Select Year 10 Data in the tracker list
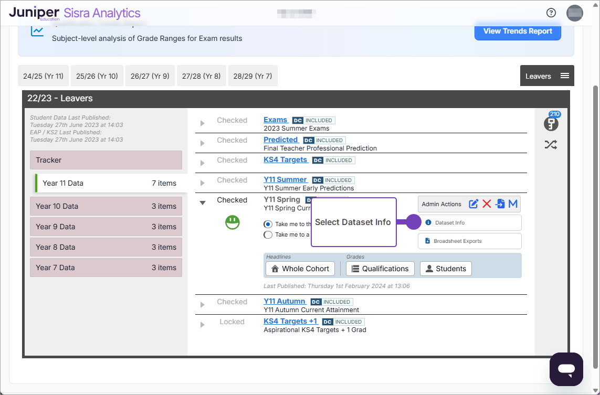Viewport: 600px width, 395px height. [106, 206]
